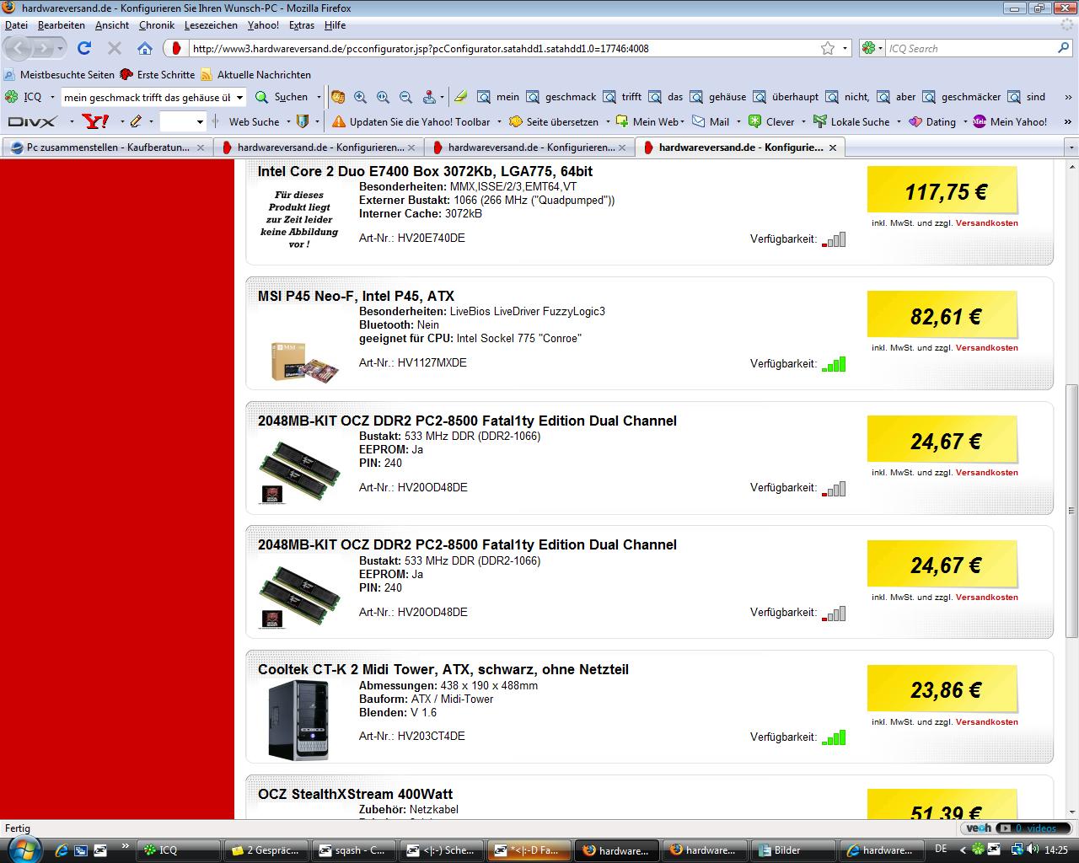Click the smiley faces icon in ICQ toolbar

click(337, 97)
